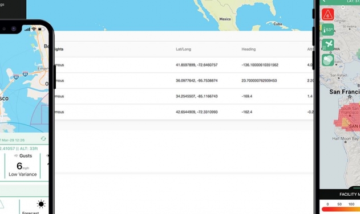Tap the Low Variance text
360x214 pixels.
[x=22, y=174]
